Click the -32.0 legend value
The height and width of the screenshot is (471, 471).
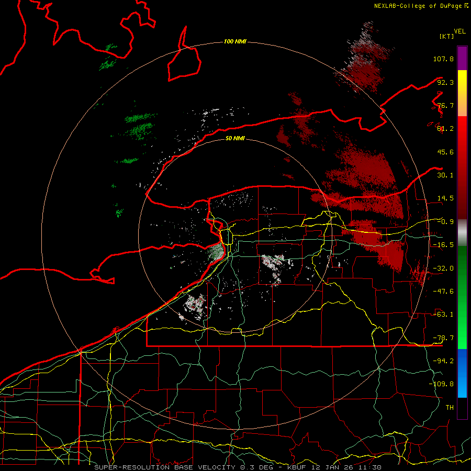[443, 268]
